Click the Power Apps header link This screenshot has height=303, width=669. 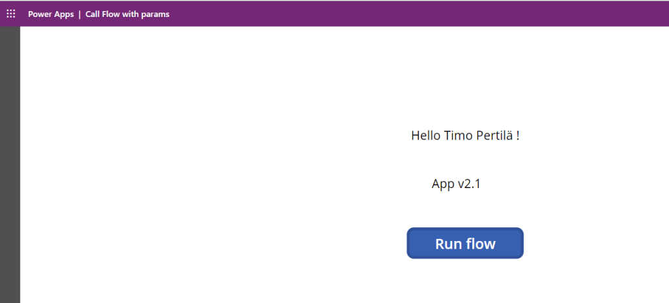(50, 14)
